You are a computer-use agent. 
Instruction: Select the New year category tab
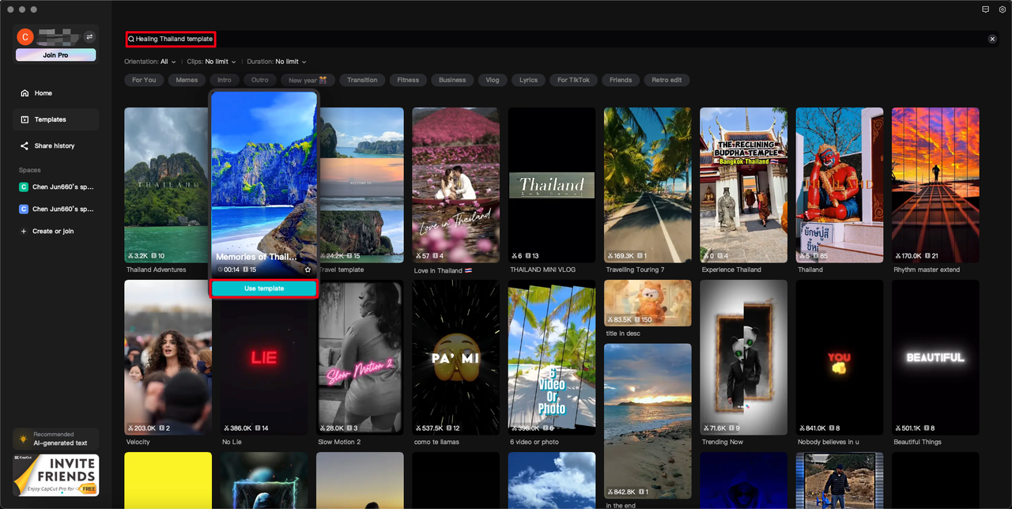pyautogui.click(x=308, y=80)
